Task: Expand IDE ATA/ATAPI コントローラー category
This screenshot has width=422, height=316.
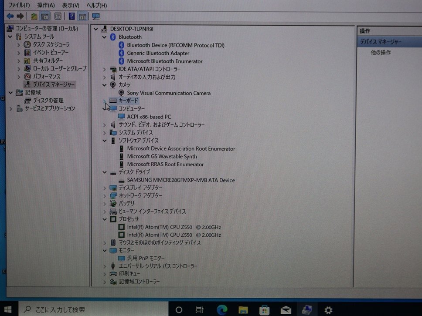Action: tap(105, 69)
